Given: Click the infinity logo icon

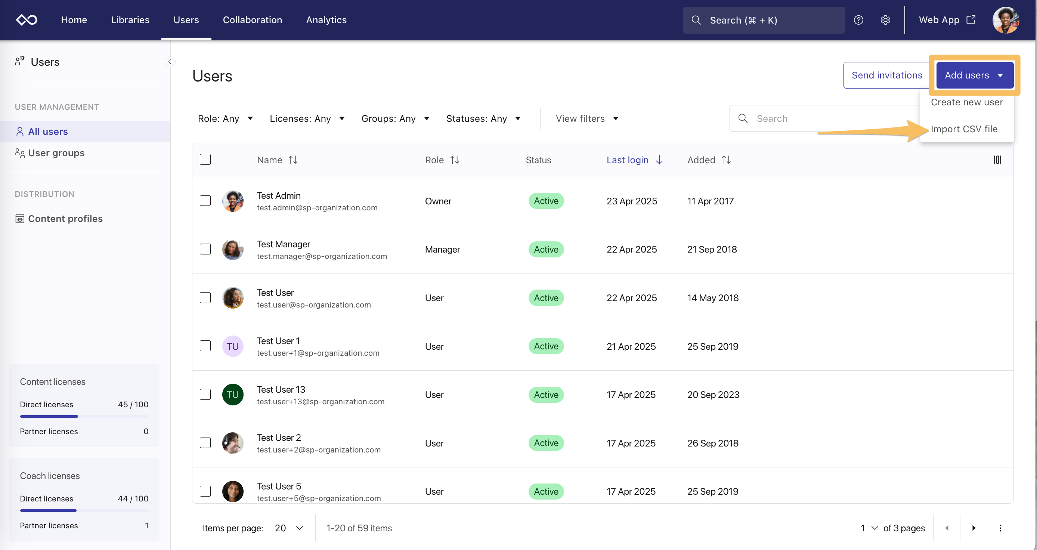Looking at the screenshot, I should (27, 20).
